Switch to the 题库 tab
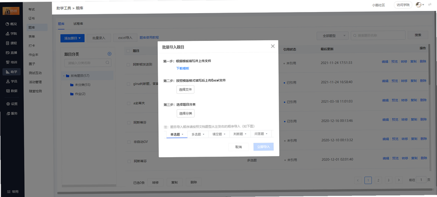Screen dimensions: 437x197 (x=61, y=24)
